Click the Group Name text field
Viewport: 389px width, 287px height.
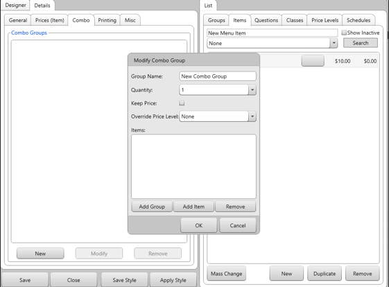click(x=218, y=76)
